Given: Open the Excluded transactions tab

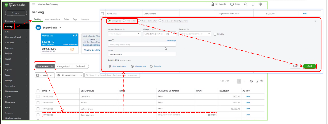Looking at the screenshot, I should (80, 66).
